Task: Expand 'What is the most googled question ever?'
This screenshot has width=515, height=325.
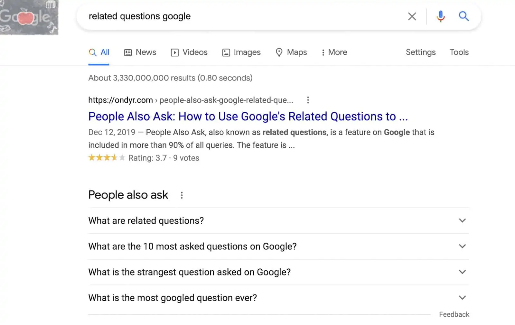Action: point(278,298)
